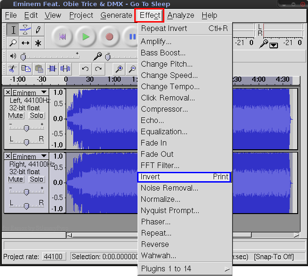Redo the last undone action
Image resolution: width=308 pixels, height=276 pixels.
coord(99,69)
